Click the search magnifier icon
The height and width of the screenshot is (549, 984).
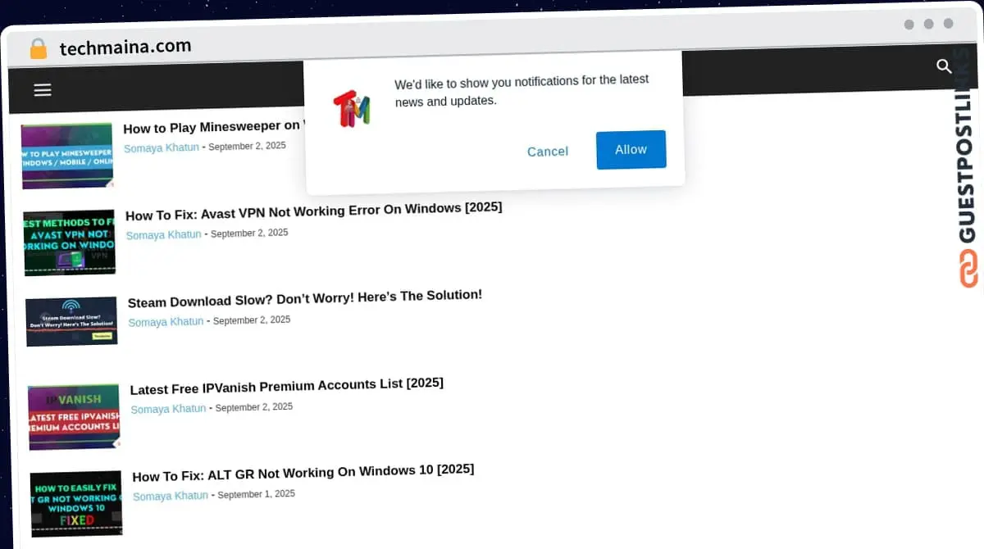click(944, 66)
